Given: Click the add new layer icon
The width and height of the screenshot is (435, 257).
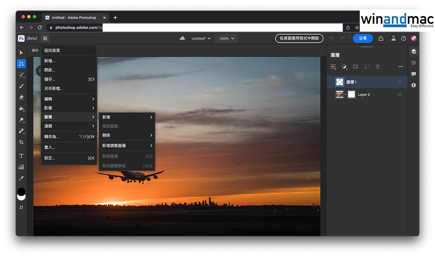Looking at the screenshot, I should click(333, 67).
